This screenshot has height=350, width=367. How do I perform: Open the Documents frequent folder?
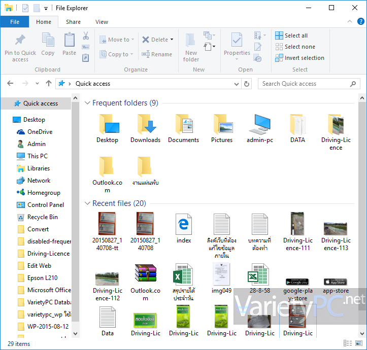[x=184, y=129]
